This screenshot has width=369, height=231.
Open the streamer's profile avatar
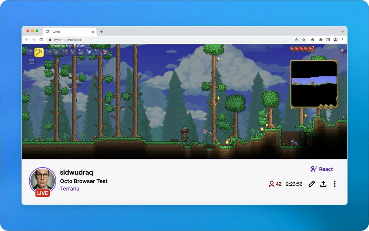(43, 181)
